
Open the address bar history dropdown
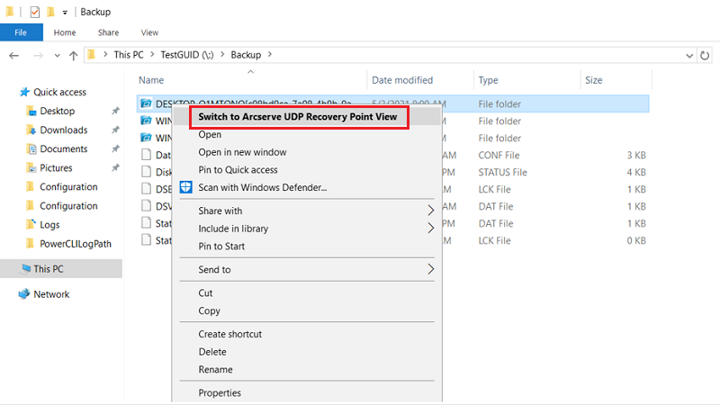tap(689, 56)
